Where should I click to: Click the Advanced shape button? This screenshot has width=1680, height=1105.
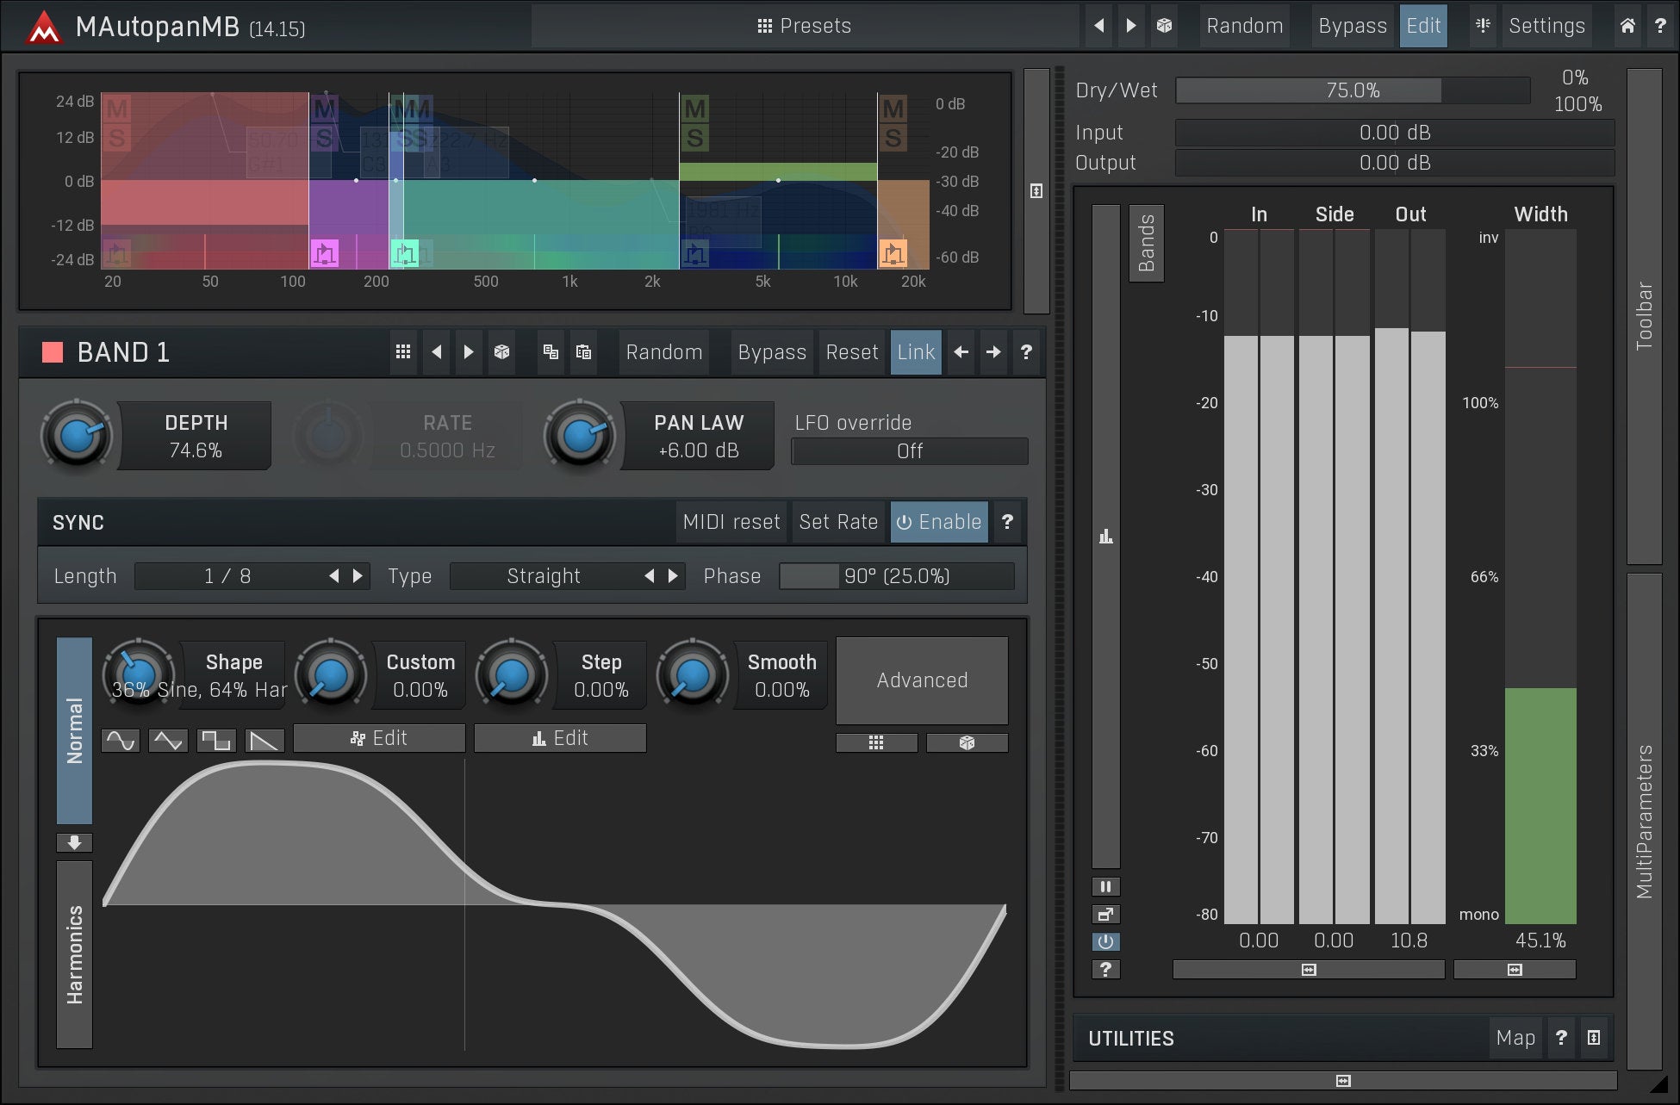click(922, 680)
